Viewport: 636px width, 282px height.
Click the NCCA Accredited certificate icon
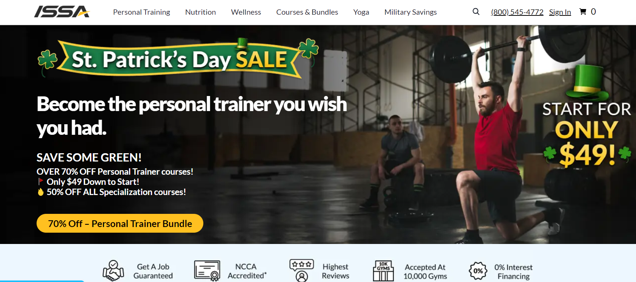coord(207,271)
